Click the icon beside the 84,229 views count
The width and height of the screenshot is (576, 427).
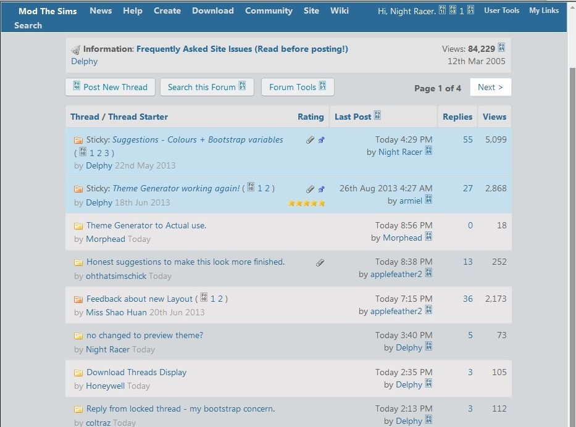[x=501, y=48]
